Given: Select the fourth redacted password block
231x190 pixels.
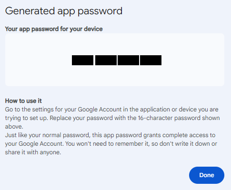Looking at the screenshot, I should [x=151, y=60].
